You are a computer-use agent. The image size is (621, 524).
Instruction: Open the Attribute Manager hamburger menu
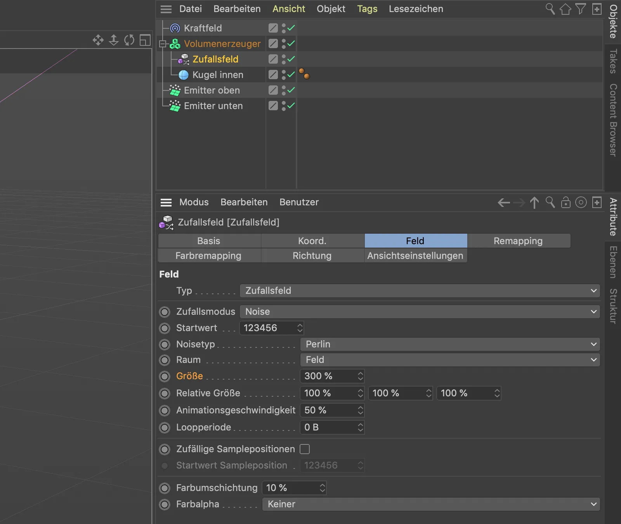[166, 202]
